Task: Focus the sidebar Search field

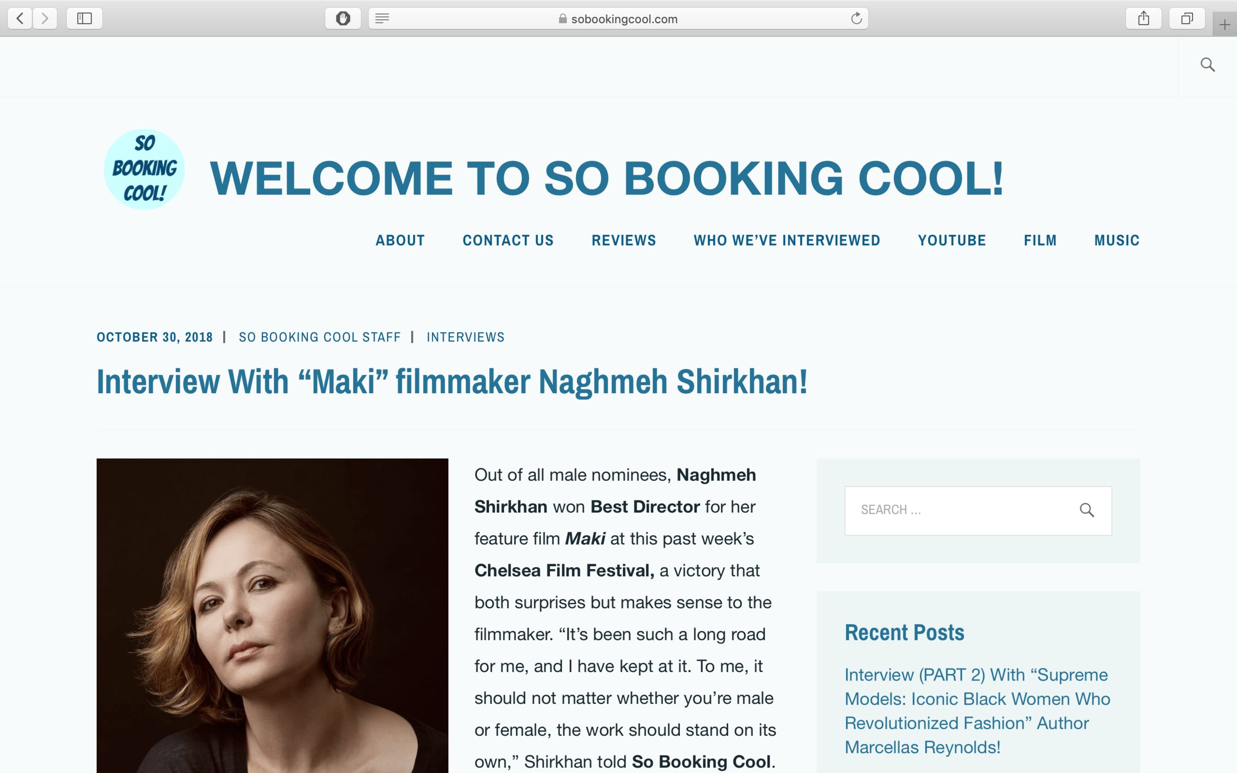Action: coord(978,511)
